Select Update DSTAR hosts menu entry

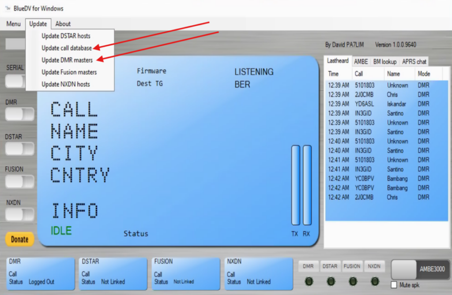tap(66, 36)
